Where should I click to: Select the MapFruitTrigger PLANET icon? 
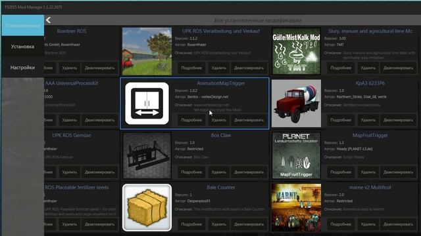tap(296, 155)
